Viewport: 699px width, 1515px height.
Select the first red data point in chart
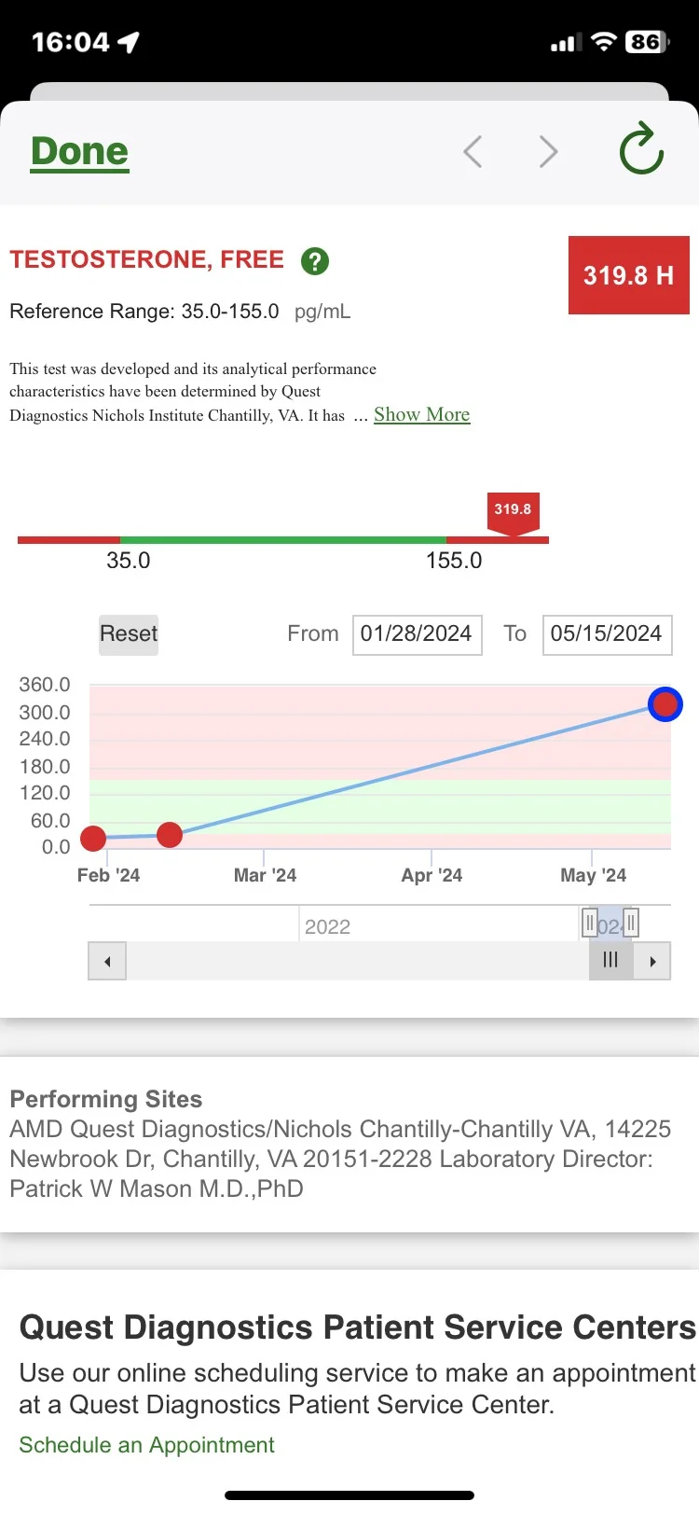pyautogui.click(x=93, y=838)
